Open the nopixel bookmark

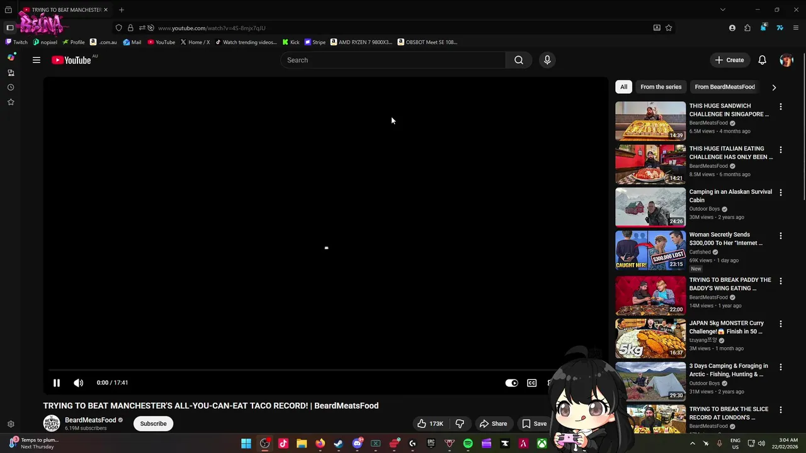45,42
